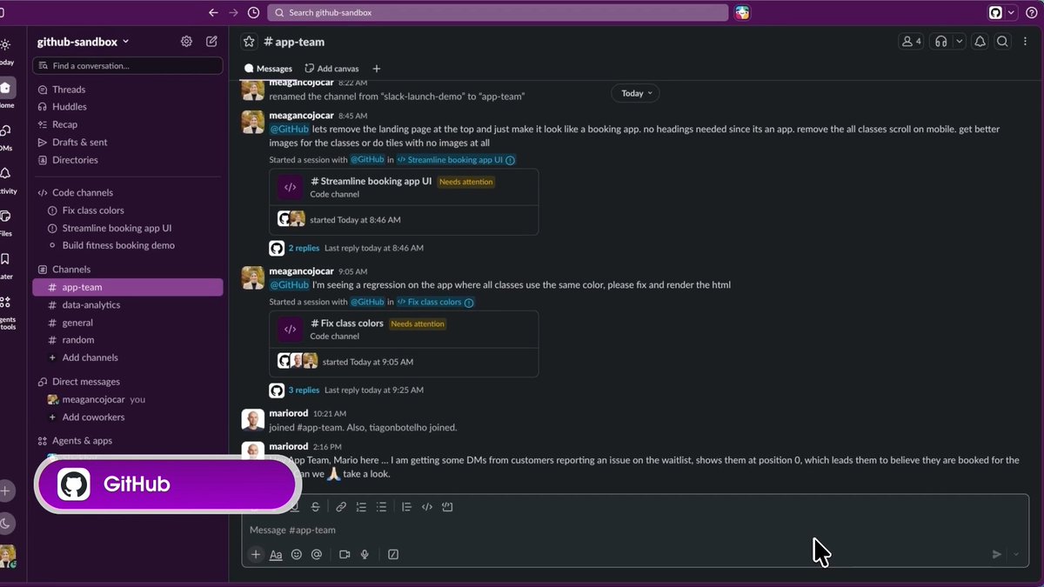Viewport: 1044px width, 587px height.
Task: Open the Today date dropdown
Action: click(635, 93)
